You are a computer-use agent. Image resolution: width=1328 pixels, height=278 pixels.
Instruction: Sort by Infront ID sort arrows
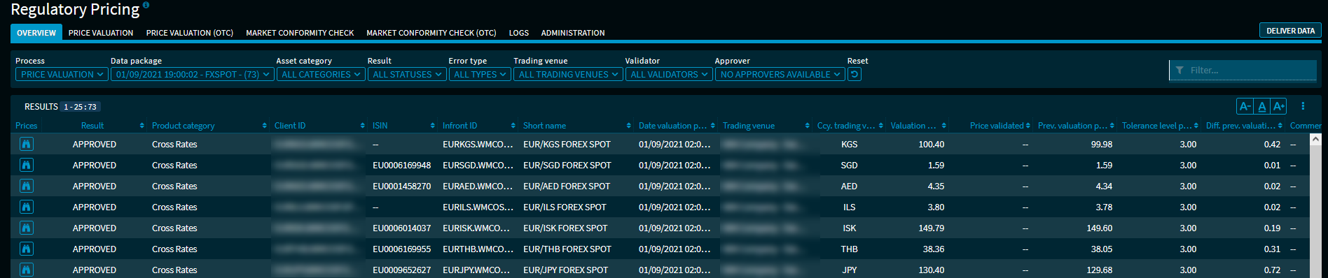pyautogui.click(x=513, y=126)
